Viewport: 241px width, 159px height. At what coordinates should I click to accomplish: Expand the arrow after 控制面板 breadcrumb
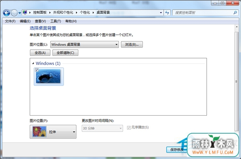(x=50, y=12)
